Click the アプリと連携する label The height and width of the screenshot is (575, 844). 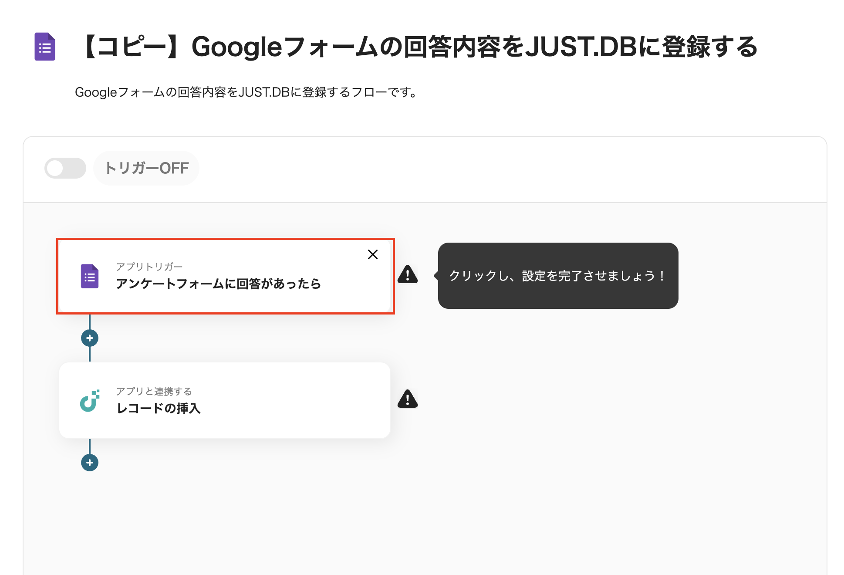[x=154, y=391]
